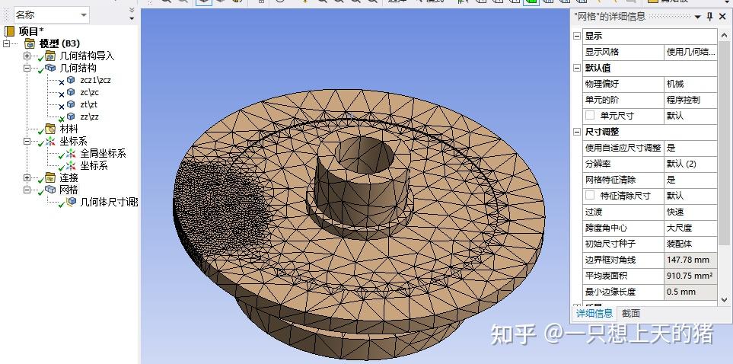This screenshot has width=733, height=364.
Task: Collapse the 坐标系 parent tree node
Action: (x=27, y=141)
